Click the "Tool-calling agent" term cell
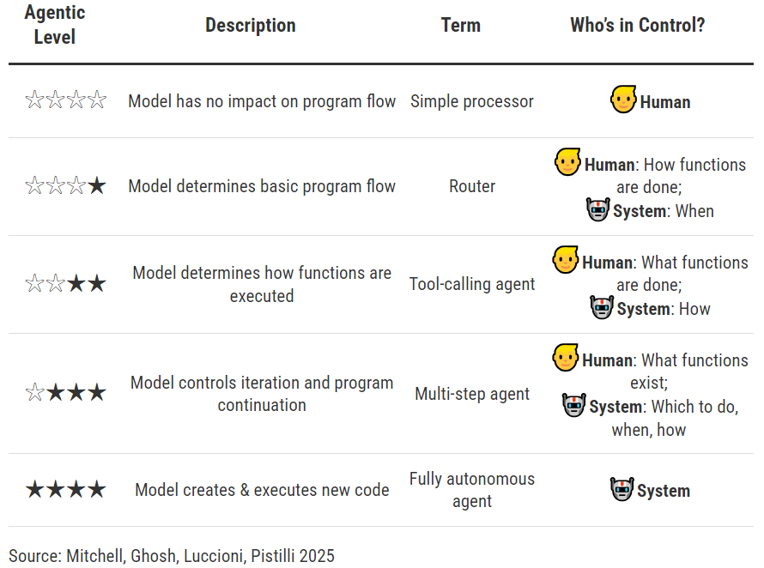 [472, 284]
